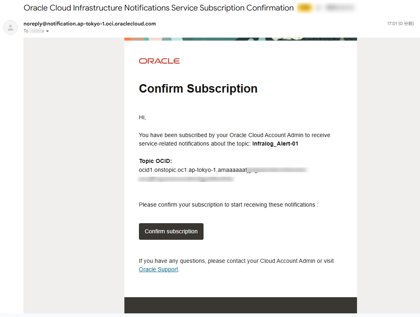Click the email subject line

pos(159,8)
